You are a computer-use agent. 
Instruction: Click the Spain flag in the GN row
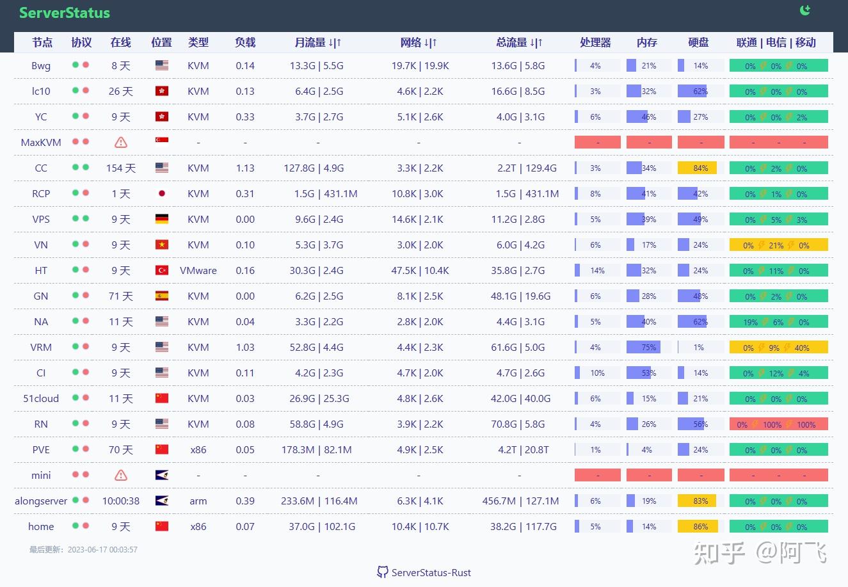click(162, 296)
